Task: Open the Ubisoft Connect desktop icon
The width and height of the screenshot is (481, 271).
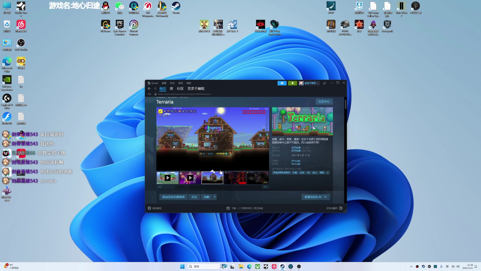Action: tap(134, 28)
